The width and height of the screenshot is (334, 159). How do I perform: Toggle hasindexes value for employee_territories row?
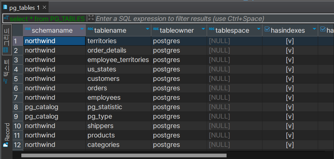coord(290,60)
